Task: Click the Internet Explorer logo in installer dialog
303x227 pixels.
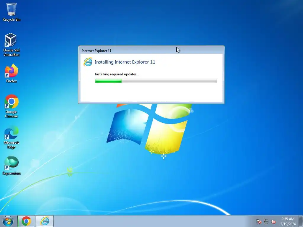Action: coord(88,62)
